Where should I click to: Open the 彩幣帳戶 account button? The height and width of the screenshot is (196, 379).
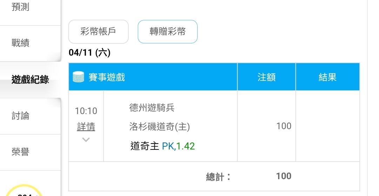click(98, 31)
